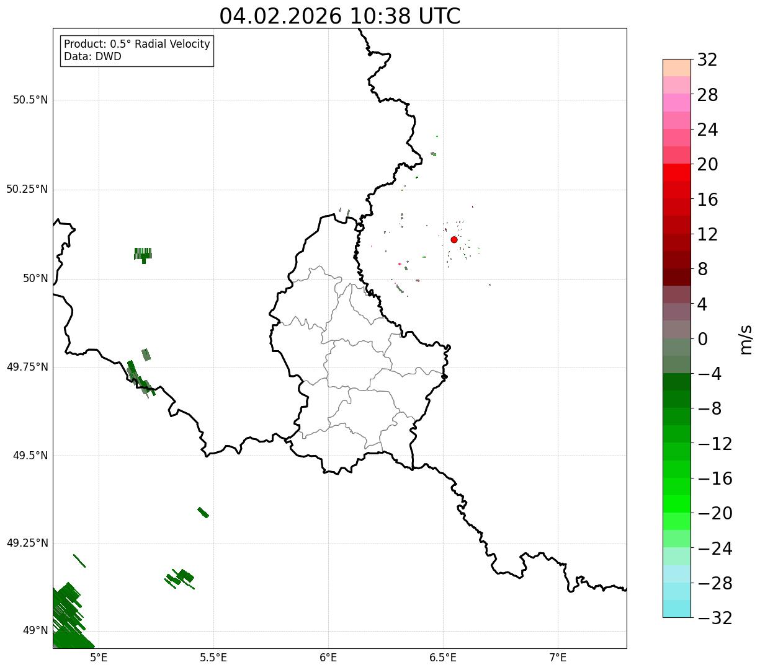
Task: Click the 7°E longitude label
Action: point(558,658)
